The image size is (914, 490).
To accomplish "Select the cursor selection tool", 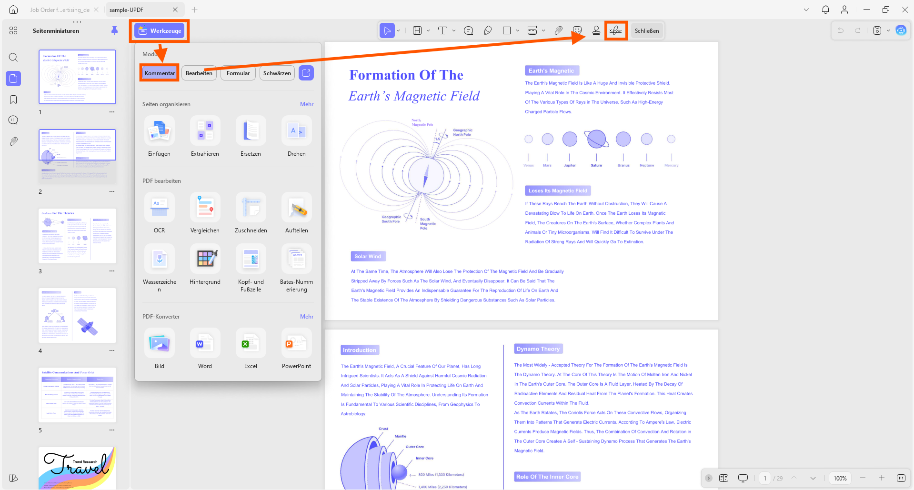I will tap(387, 30).
